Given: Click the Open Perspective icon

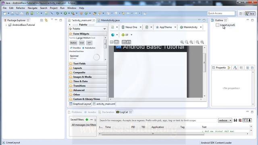Looking at the screenshot, I should coord(241,14).
